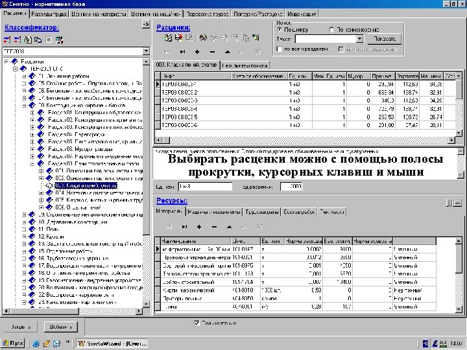Add a resource with the Ресурсы plus button
The width and height of the screenshot is (467, 350).
coord(199,227)
